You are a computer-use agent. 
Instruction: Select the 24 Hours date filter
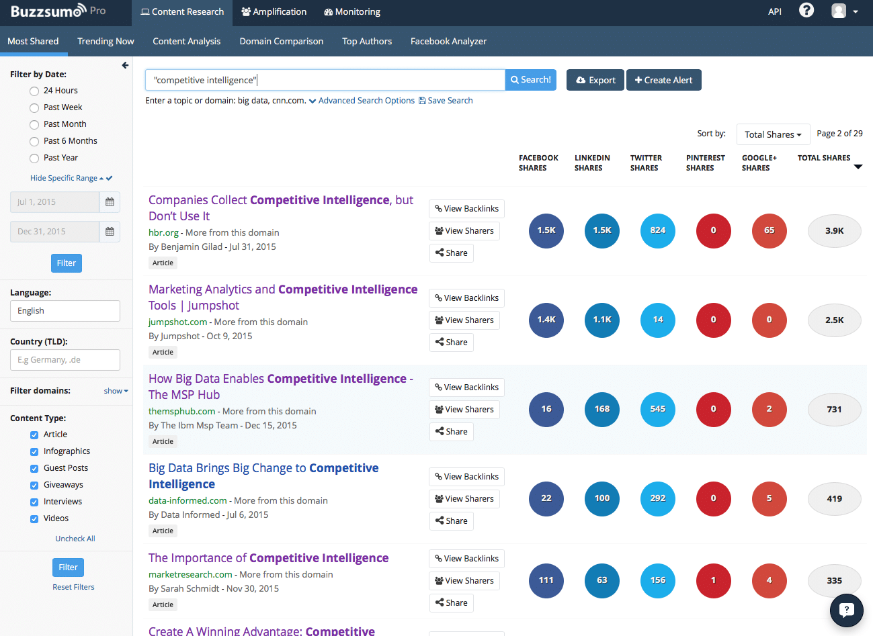(x=34, y=91)
